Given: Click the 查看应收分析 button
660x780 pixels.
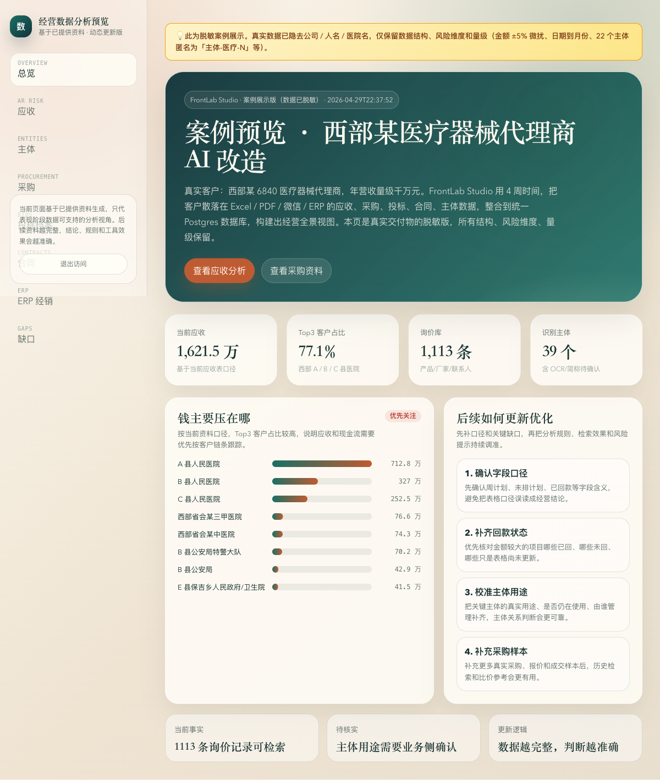Looking at the screenshot, I should pos(219,271).
